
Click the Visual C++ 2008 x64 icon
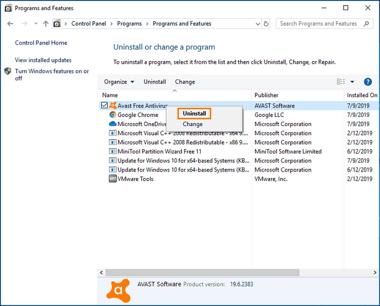pos(112,133)
